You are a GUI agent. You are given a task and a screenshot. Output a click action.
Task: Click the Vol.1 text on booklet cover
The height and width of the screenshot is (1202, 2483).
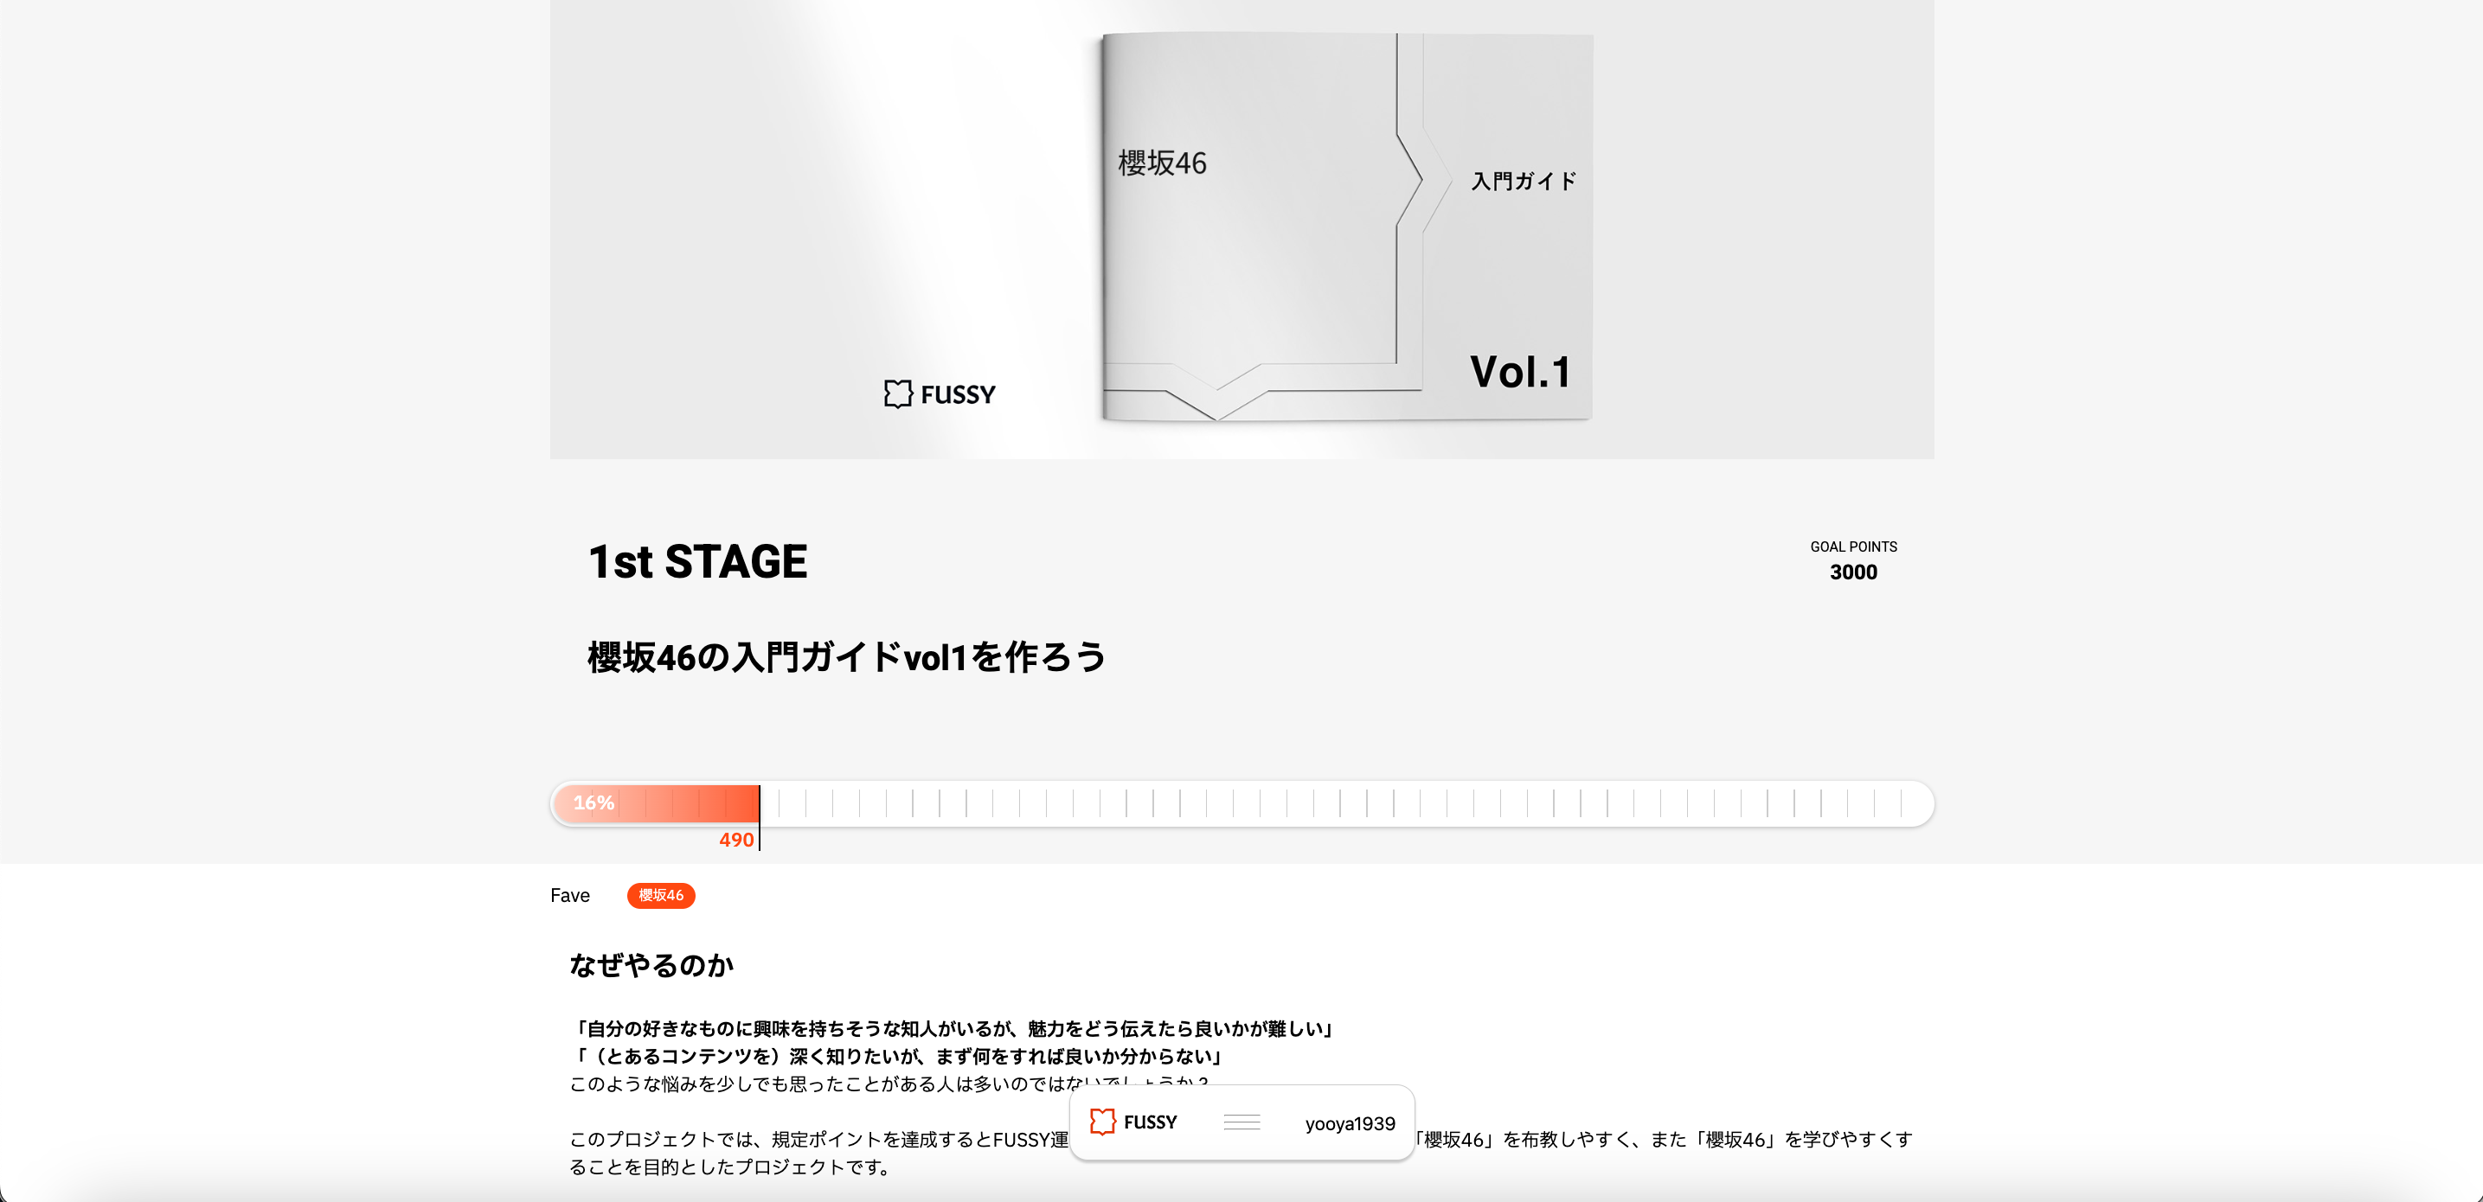point(1520,372)
